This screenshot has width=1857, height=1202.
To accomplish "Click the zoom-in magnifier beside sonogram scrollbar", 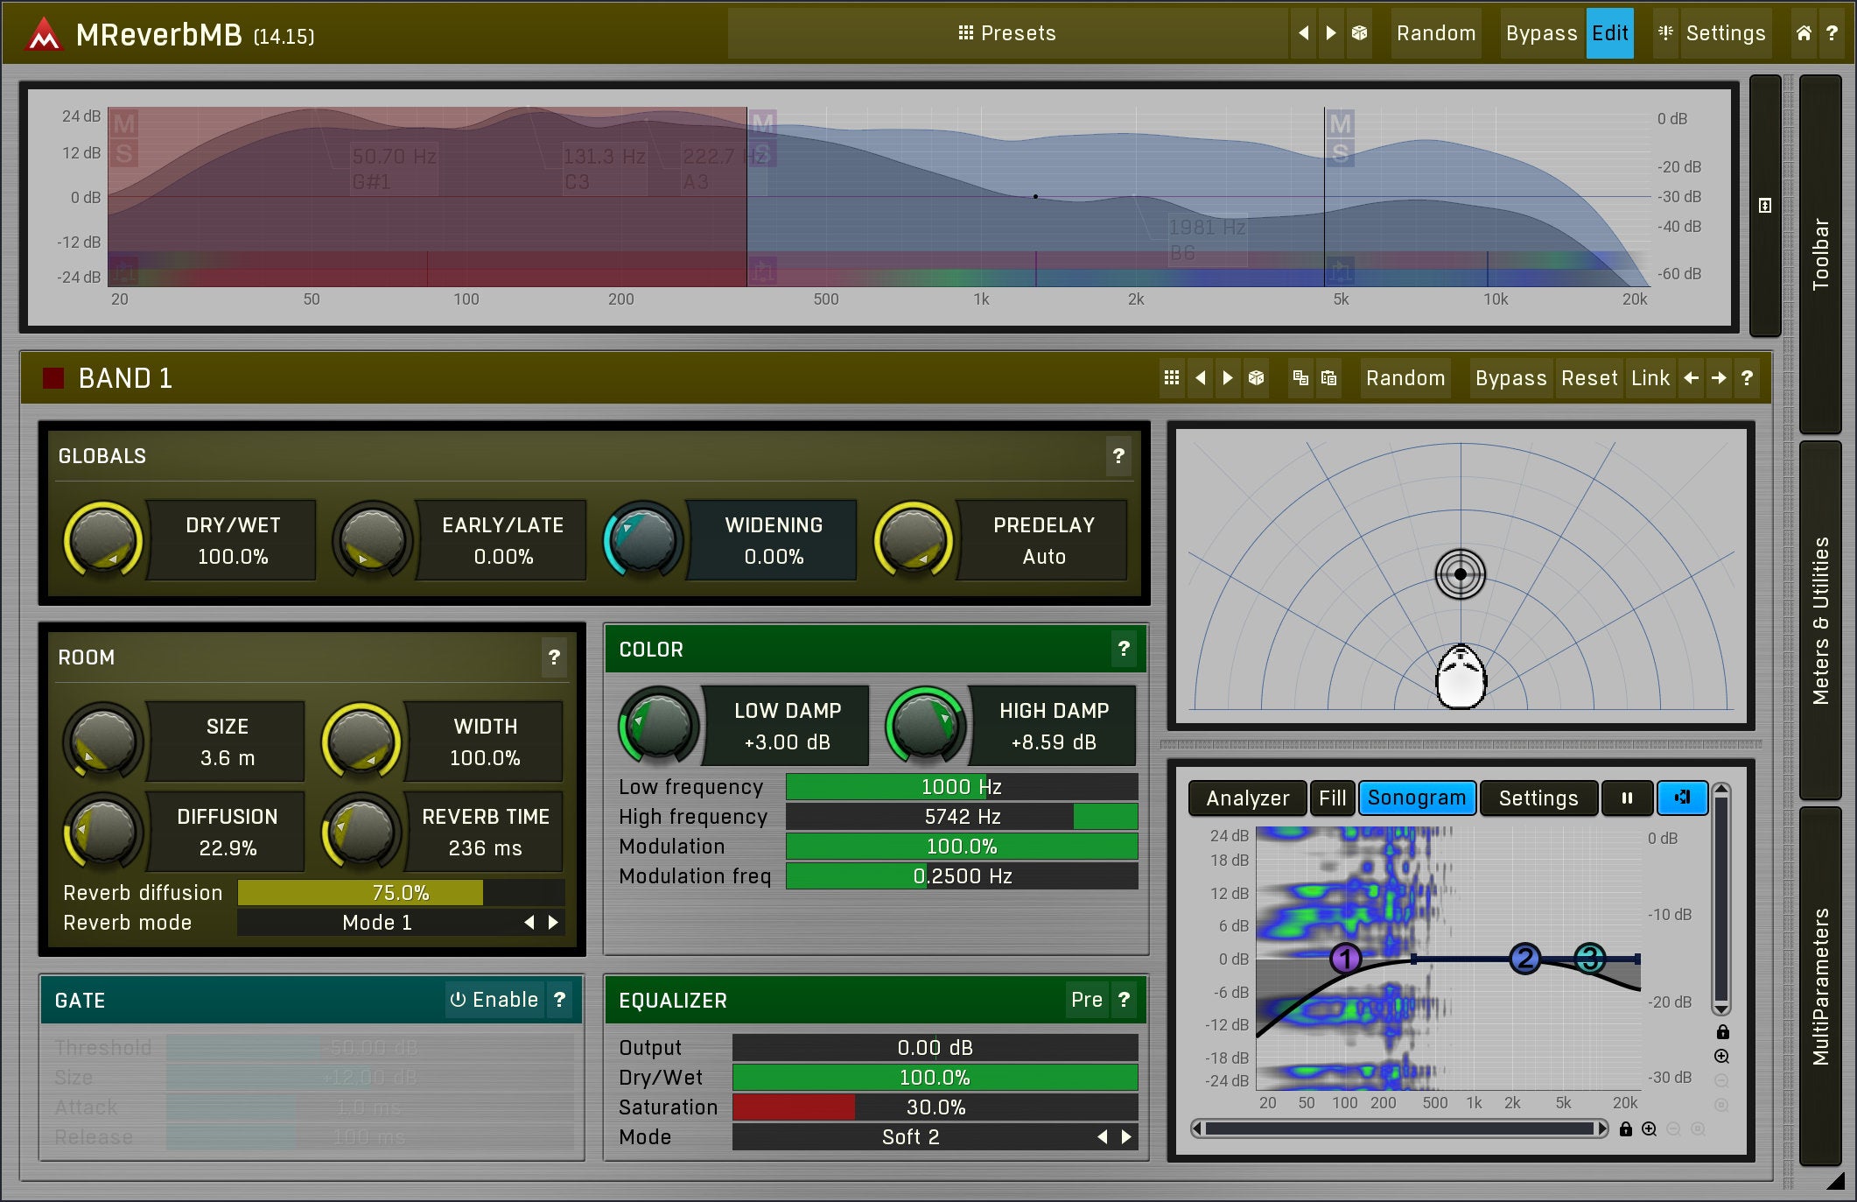I will point(1649,1129).
